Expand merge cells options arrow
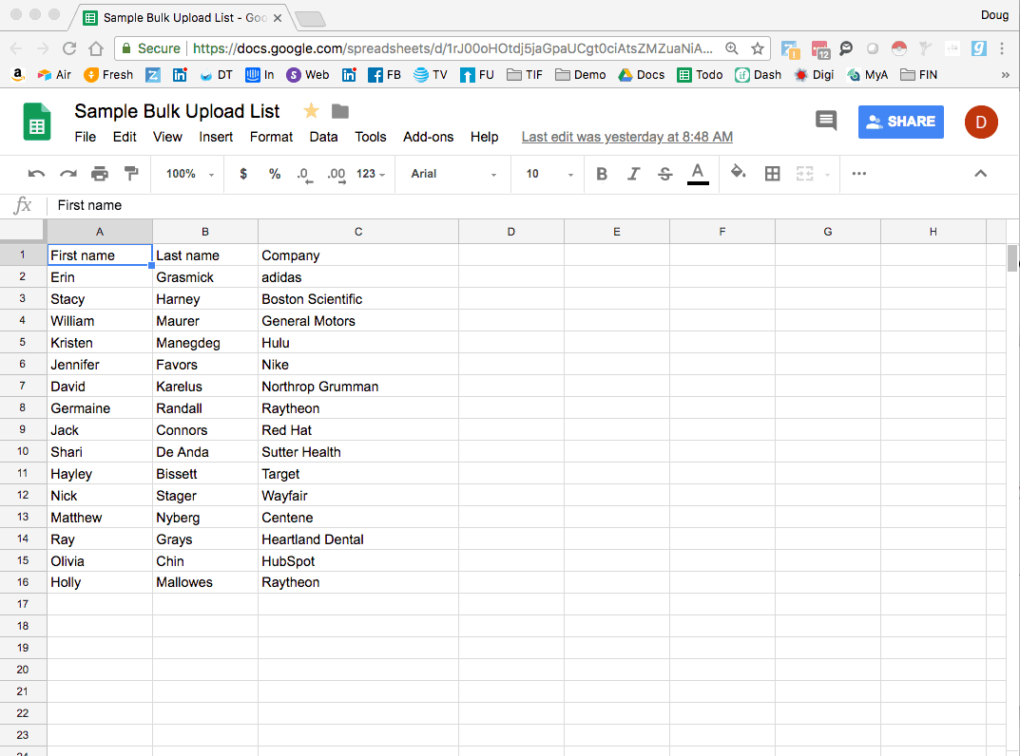1020x756 pixels. point(827,174)
